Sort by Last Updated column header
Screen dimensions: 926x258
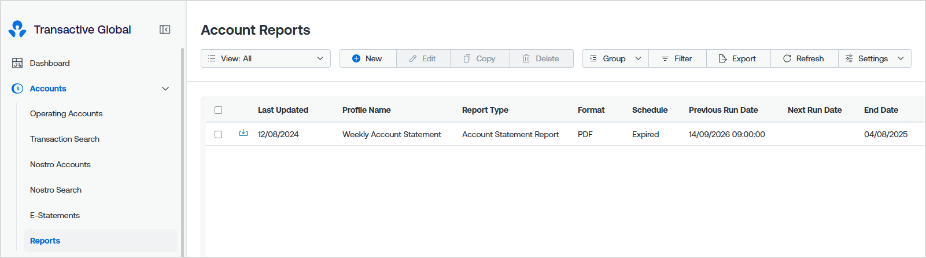(283, 110)
